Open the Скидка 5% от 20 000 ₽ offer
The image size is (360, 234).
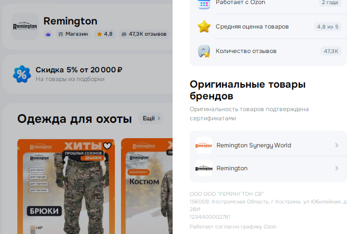point(87,74)
